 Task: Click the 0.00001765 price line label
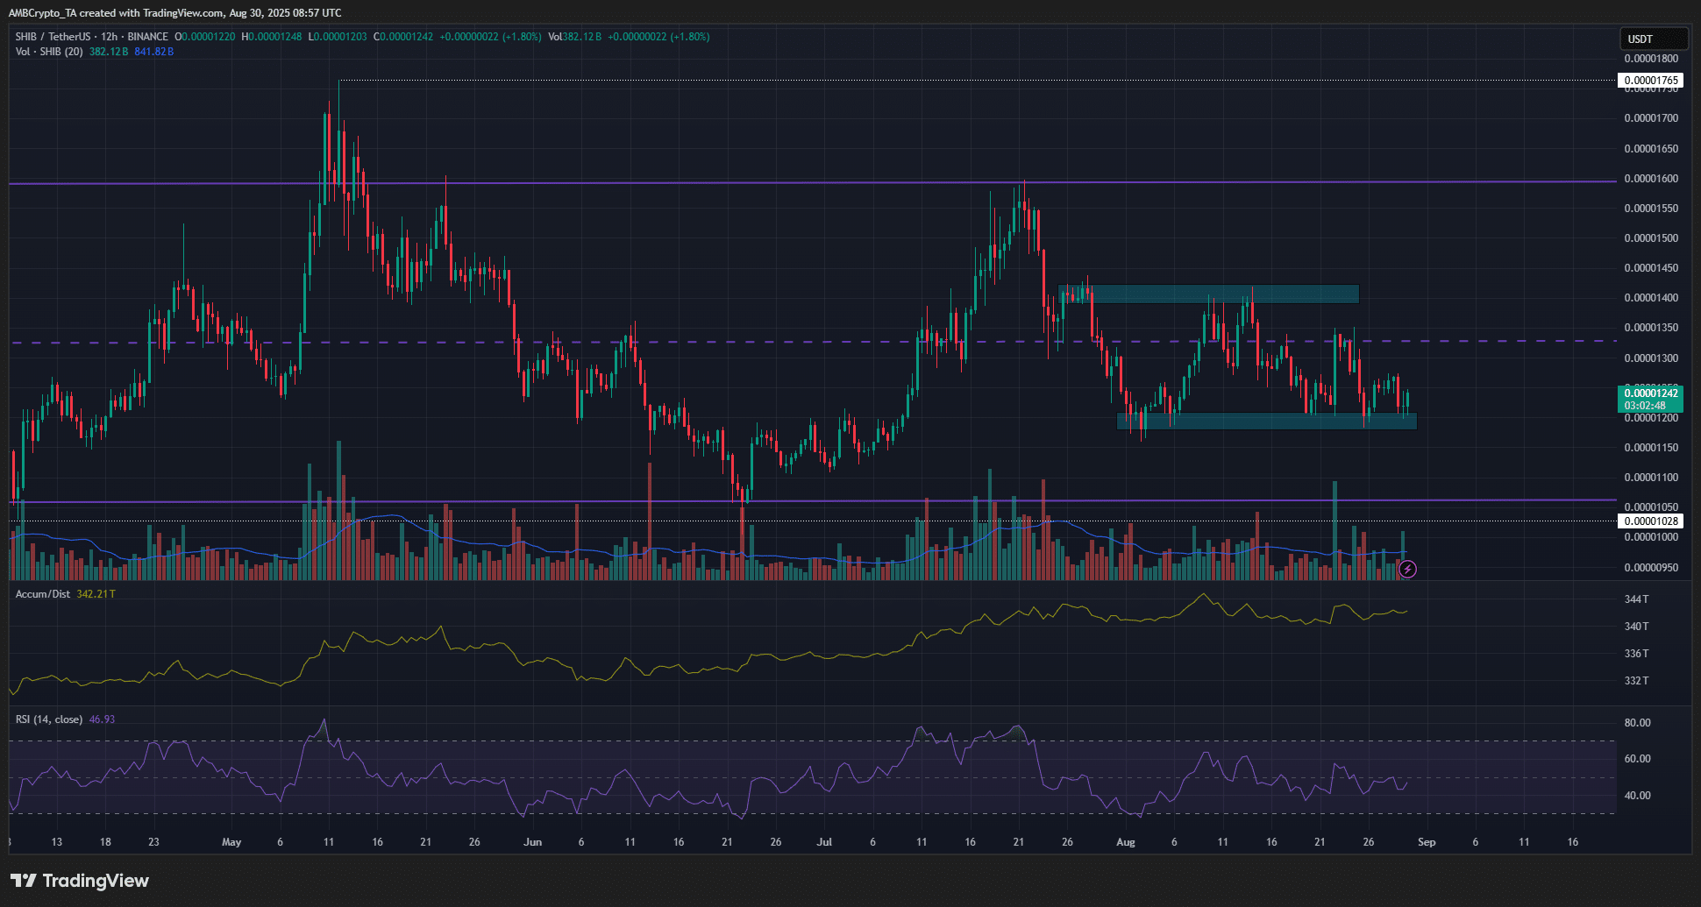1650,81
